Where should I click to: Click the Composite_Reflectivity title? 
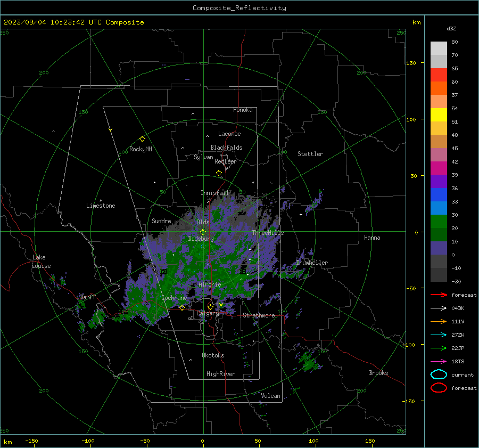pos(240,8)
